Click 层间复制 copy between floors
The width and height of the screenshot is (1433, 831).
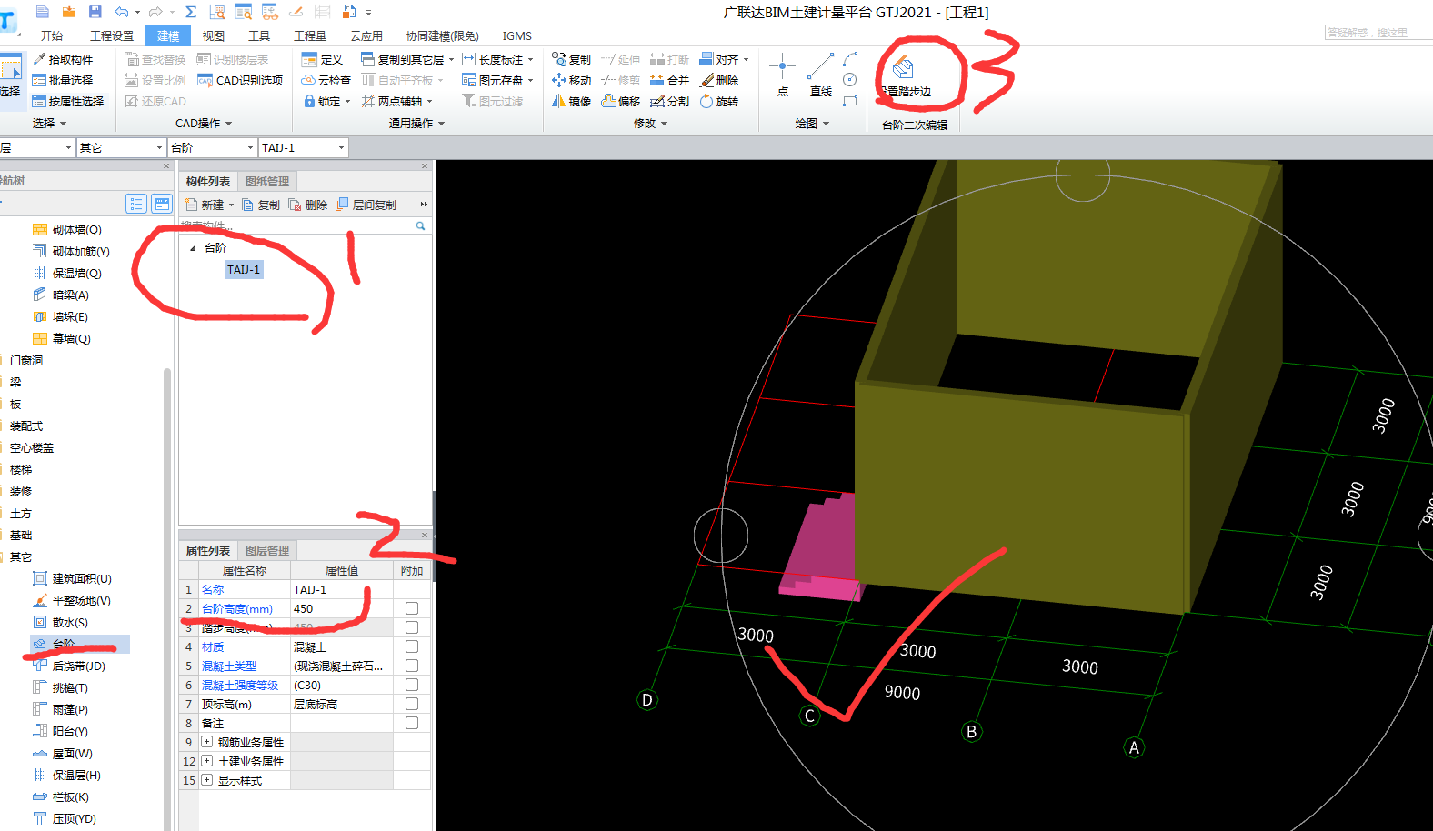pyautogui.click(x=366, y=205)
